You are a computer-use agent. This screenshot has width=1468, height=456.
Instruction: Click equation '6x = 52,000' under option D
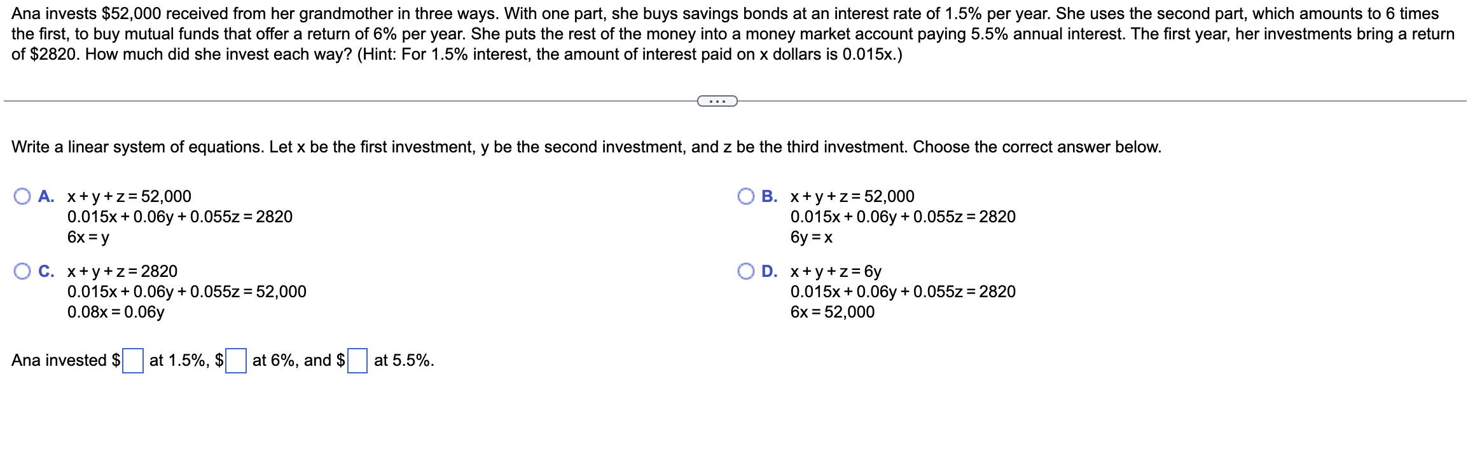click(833, 312)
